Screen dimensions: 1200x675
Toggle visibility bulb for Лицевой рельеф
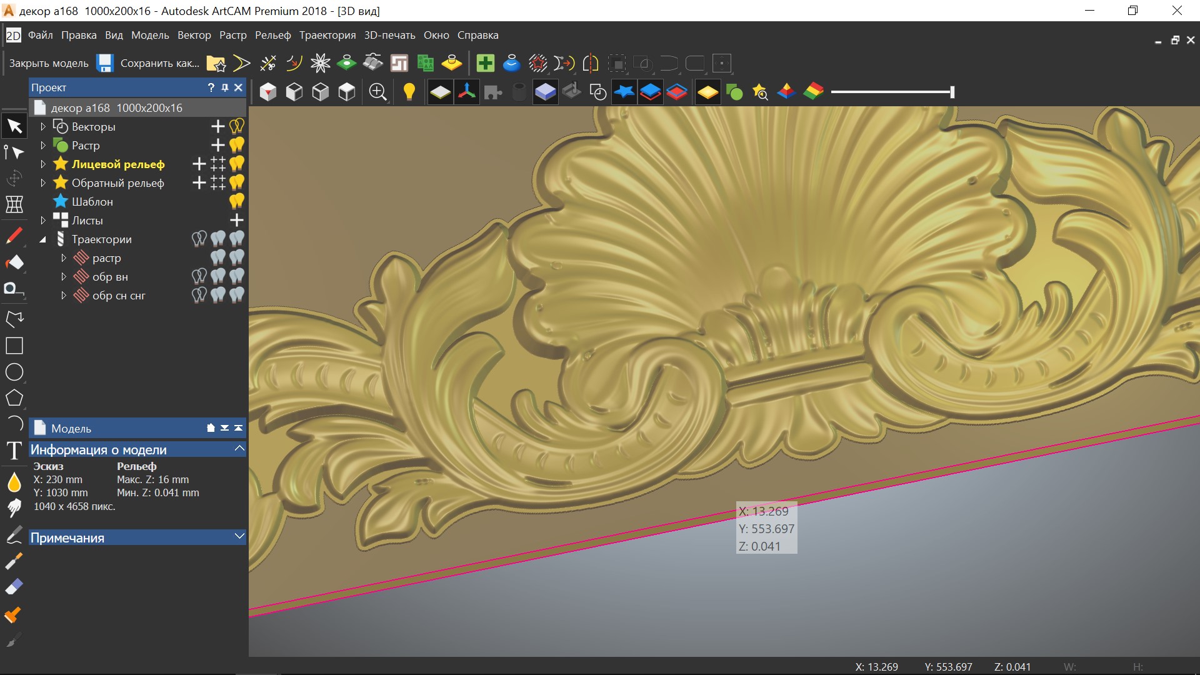[237, 164]
